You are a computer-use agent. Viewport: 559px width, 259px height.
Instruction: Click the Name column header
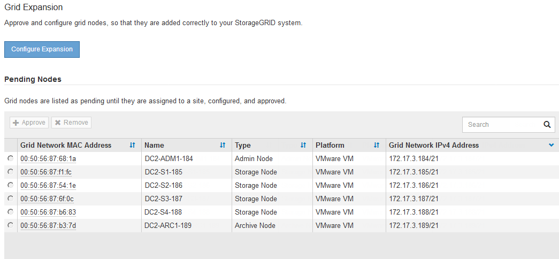click(x=155, y=145)
